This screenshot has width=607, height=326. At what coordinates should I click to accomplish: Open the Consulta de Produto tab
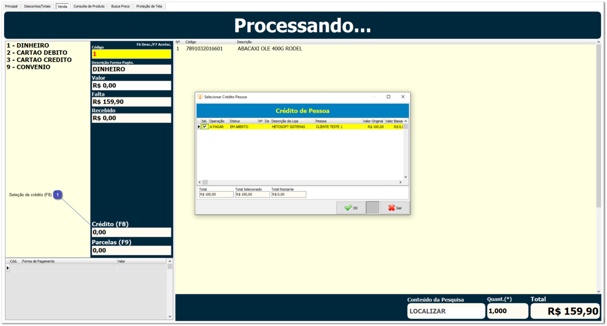pos(89,6)
